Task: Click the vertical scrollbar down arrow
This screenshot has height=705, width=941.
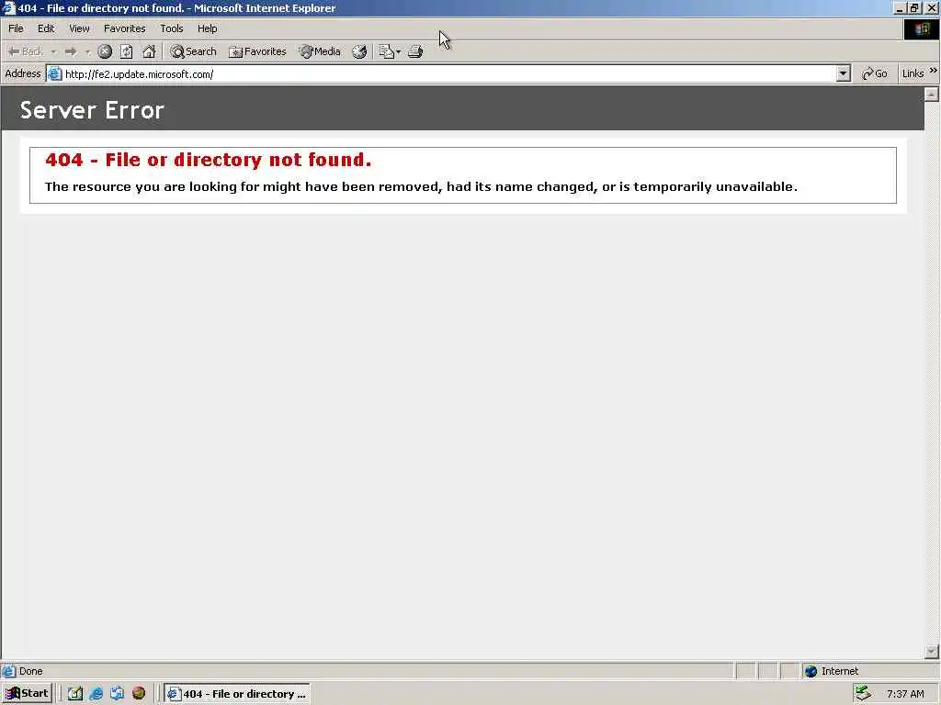Action: click(x=932, y=651)
